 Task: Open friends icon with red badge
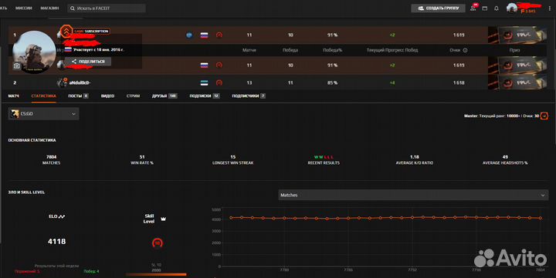[473, 8]
